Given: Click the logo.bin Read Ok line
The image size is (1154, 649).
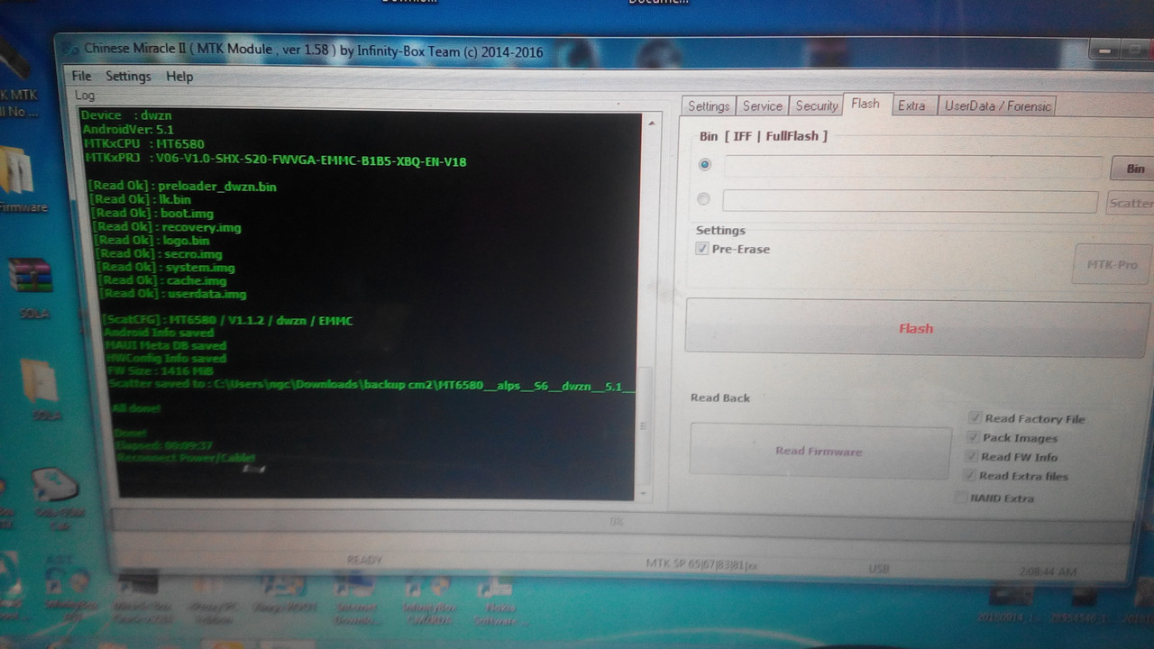Looking at the screenshot, I should pyautogui.click(x=153, y=241).
